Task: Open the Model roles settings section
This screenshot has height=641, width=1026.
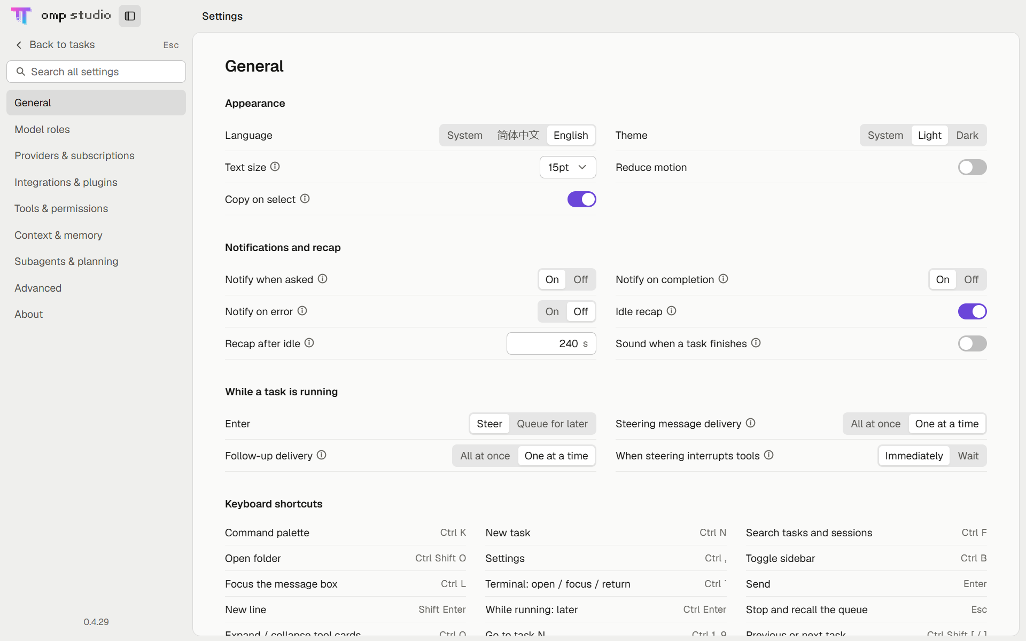Action: [x=96, y=129]
